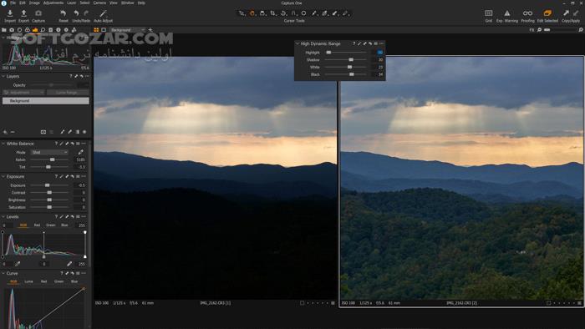Viewport: 585px width, 329px height.
Task: Open the Adjustment layer type dropdown
Action: (x=23, y=93)
